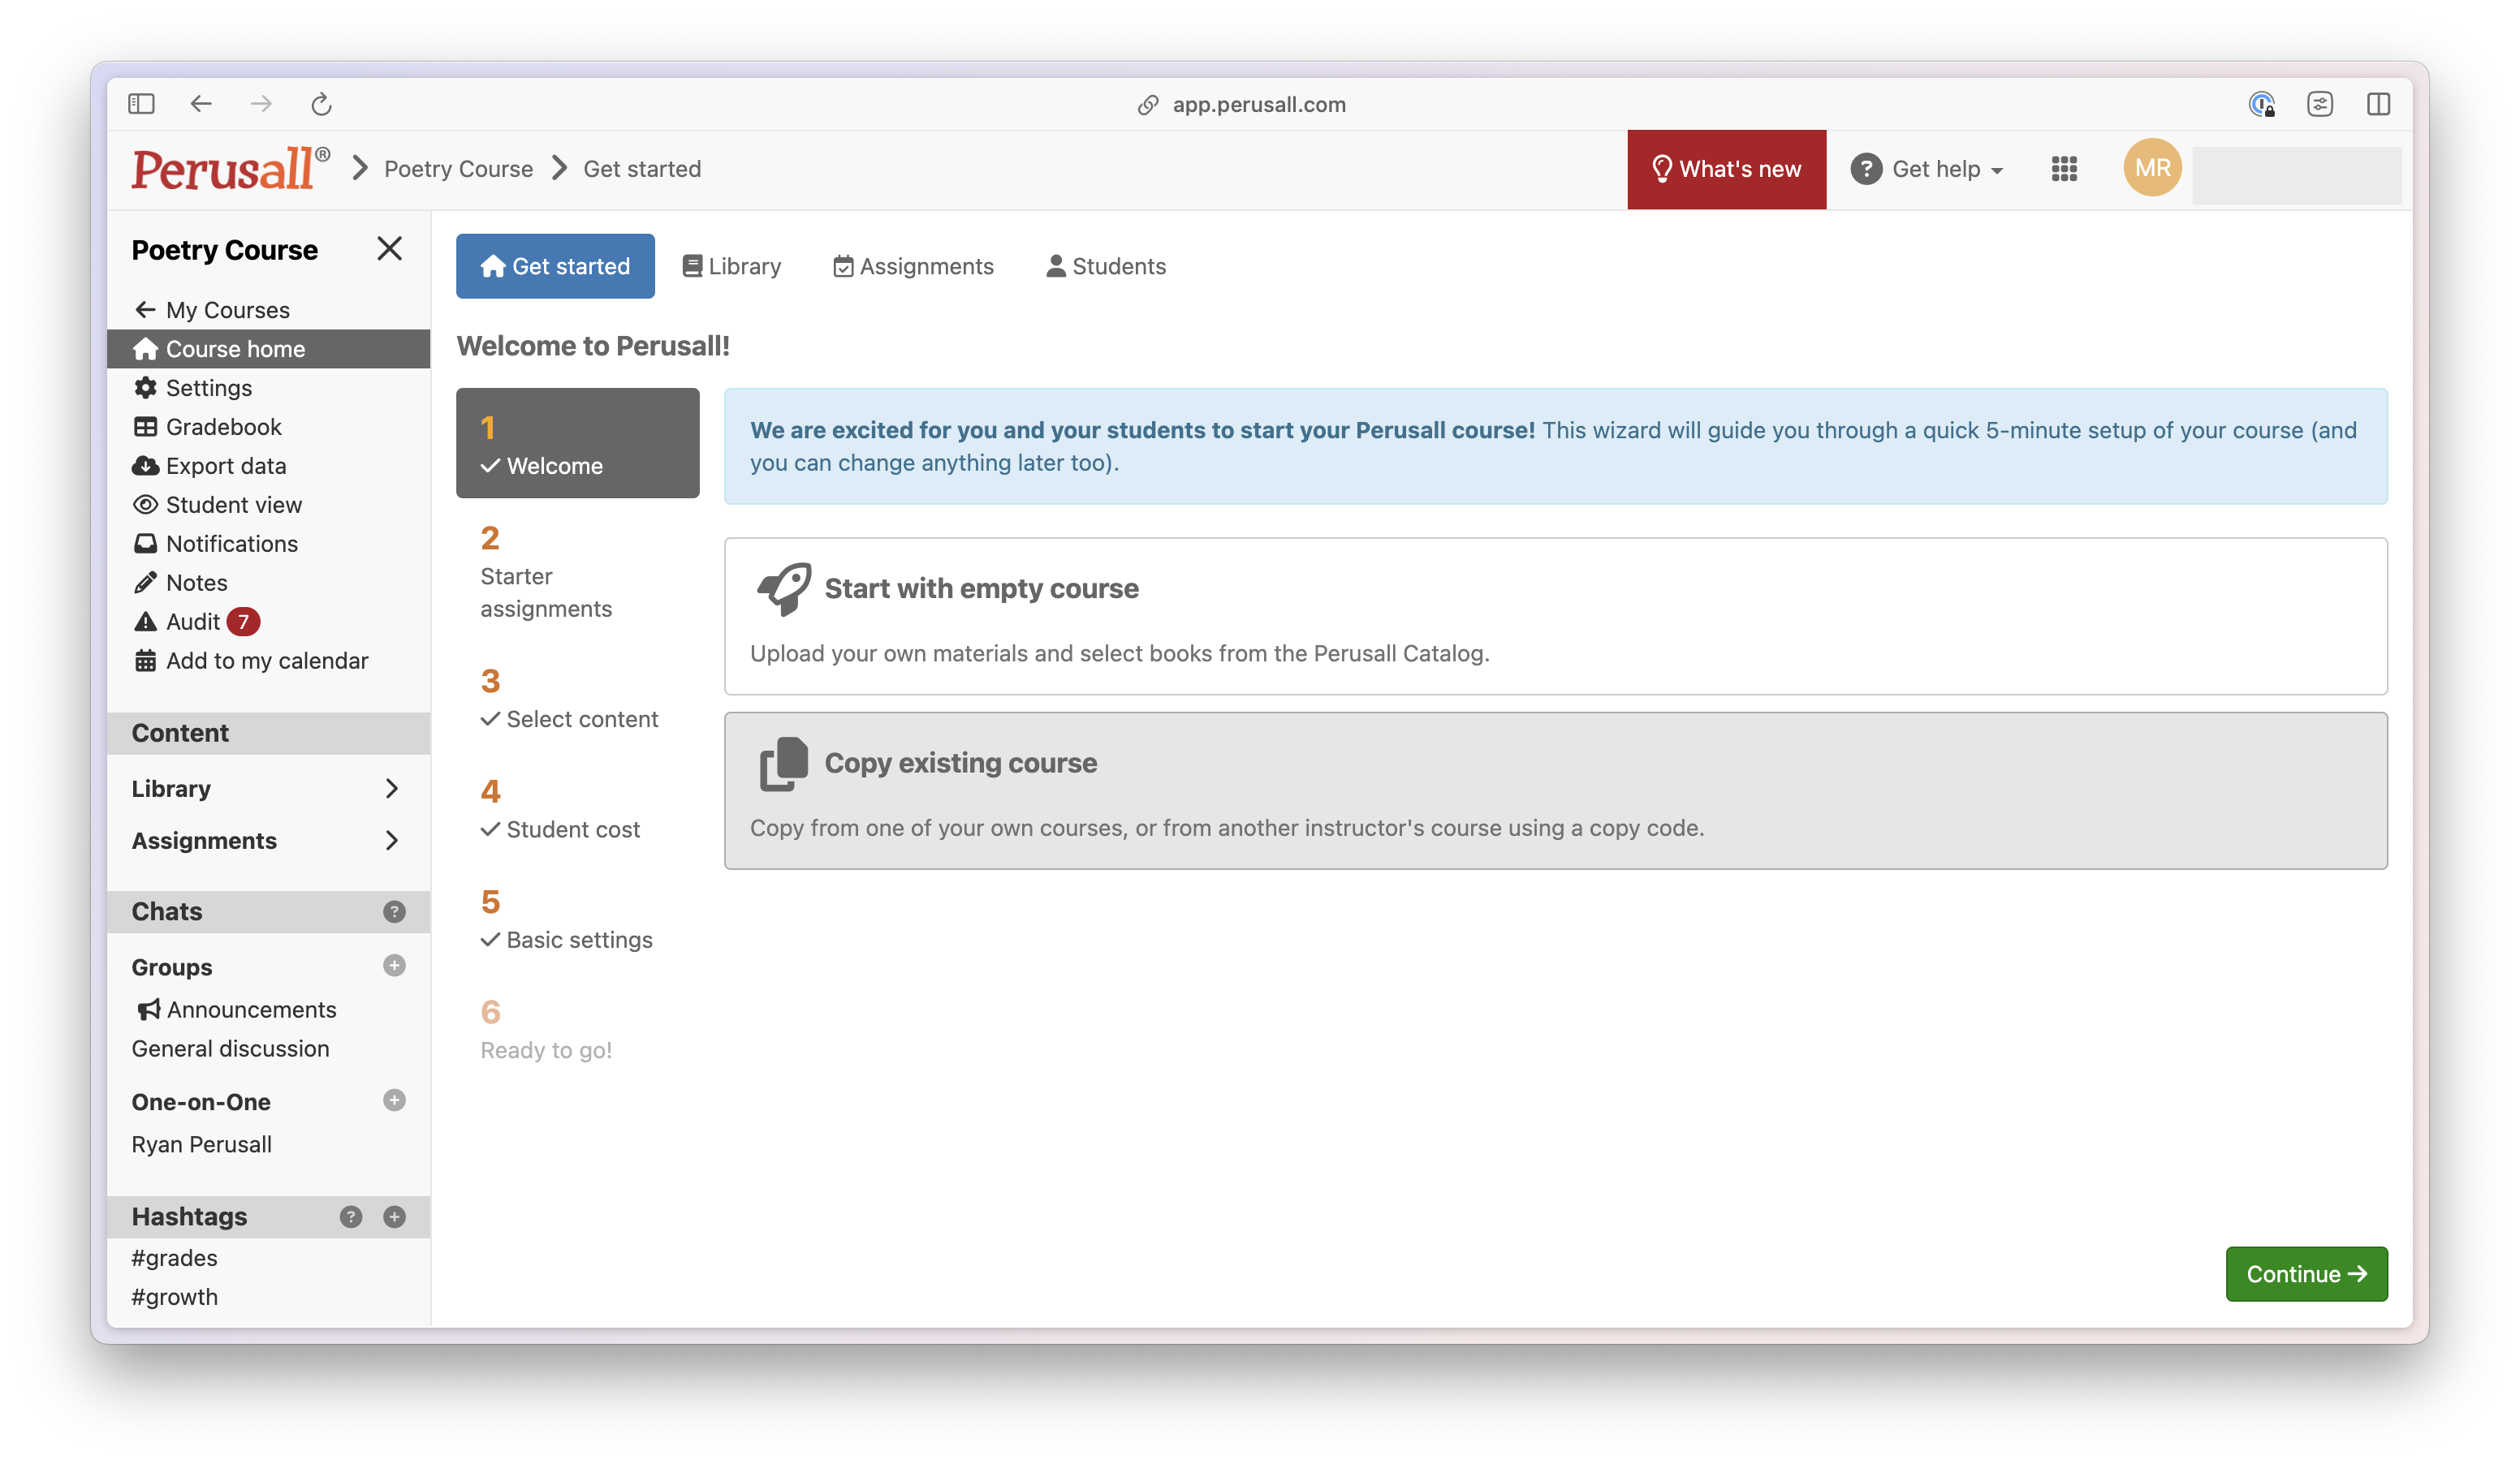This screenshot has height=1464, width=2520.
Task: Reload the page with refresh icon
Action: tap(321, 104)
